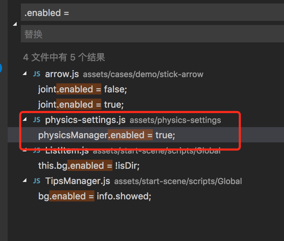Click the JS icon beside physics-settings.js
Image resolution: width=284 pixels, height=241 pixels.
tap(36, 120)
